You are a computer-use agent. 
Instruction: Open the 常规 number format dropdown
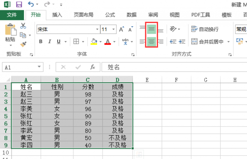click(241, 30)
